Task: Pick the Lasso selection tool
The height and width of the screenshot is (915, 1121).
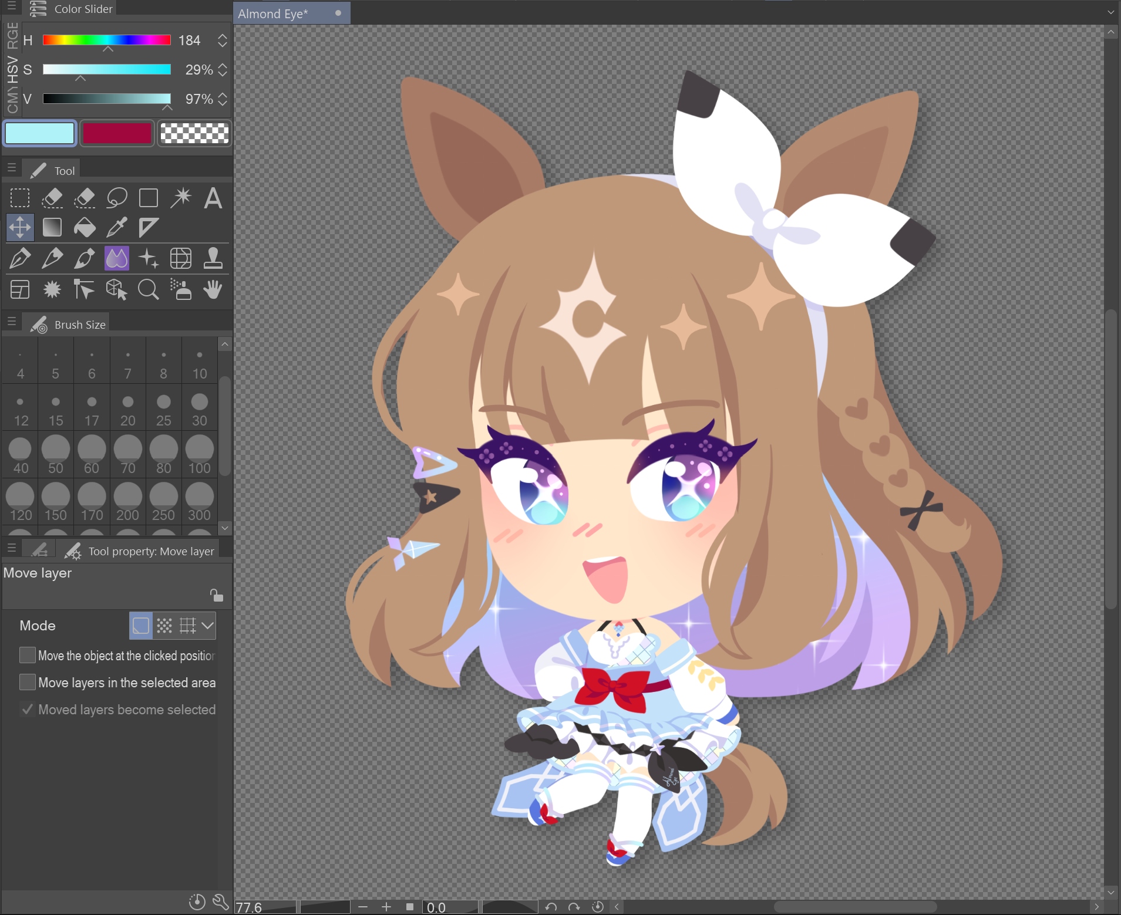Action: (116, 198)
